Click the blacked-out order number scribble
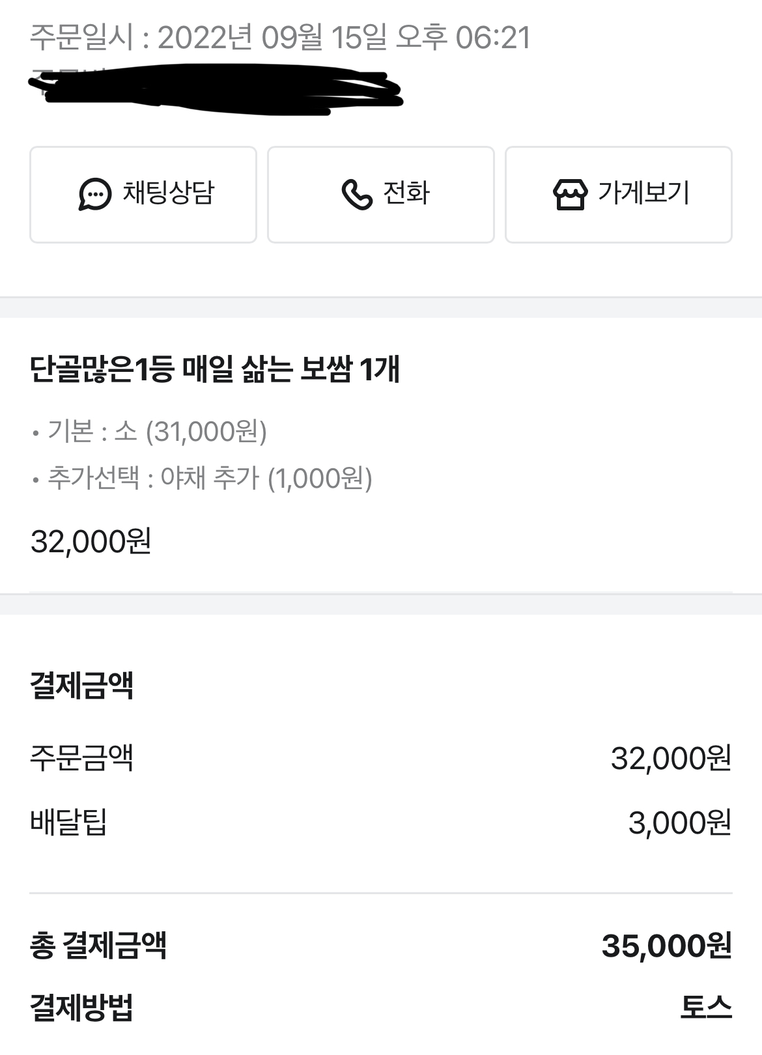This screenshot has width=762, height=1055. (x=215, y=89)
